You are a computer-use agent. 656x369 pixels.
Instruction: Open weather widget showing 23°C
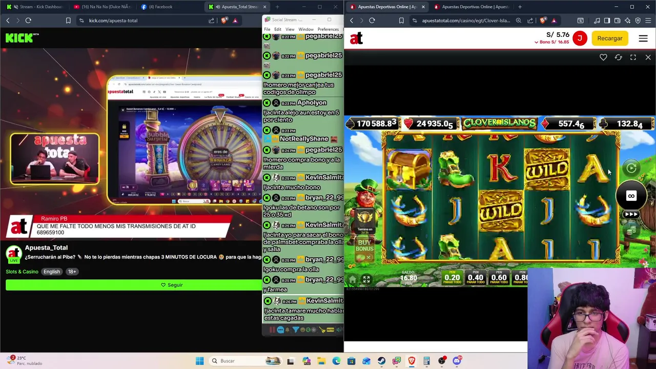[25, 361]
